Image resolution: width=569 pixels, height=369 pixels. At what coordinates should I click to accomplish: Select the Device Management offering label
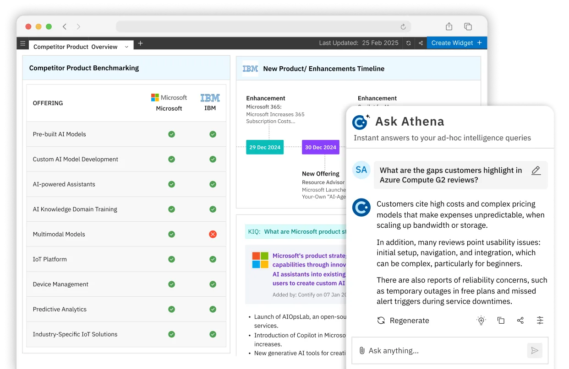(60, 284)
